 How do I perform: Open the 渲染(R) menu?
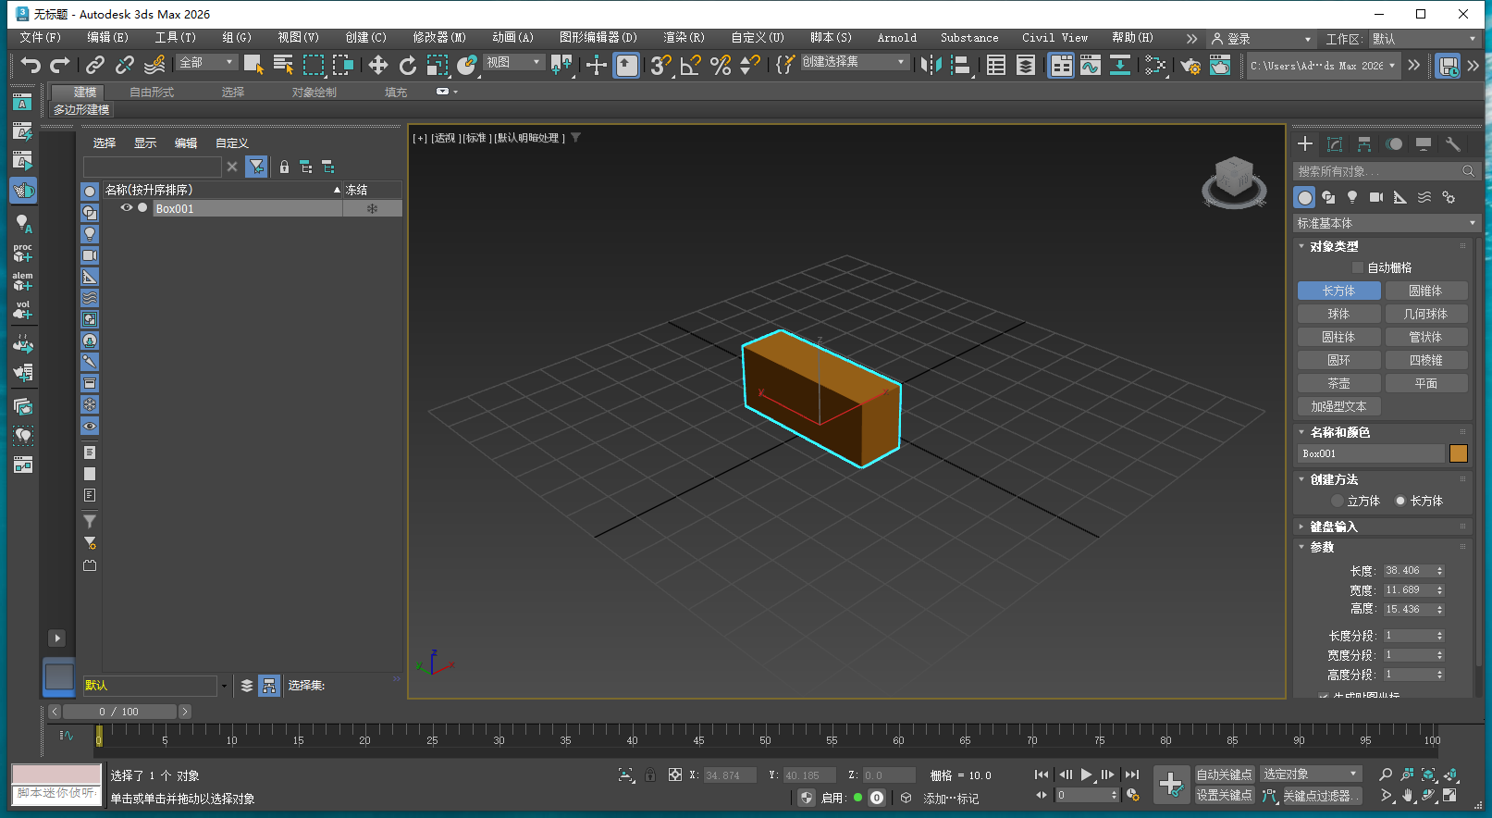click(684, 38)
